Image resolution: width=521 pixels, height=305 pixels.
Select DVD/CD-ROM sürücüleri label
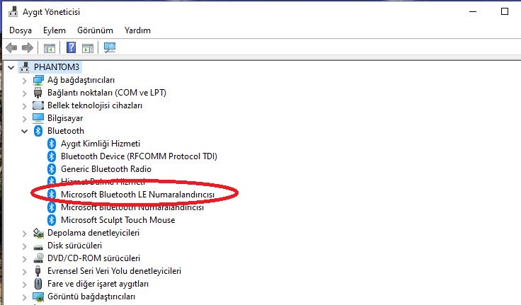click(93, 258)
